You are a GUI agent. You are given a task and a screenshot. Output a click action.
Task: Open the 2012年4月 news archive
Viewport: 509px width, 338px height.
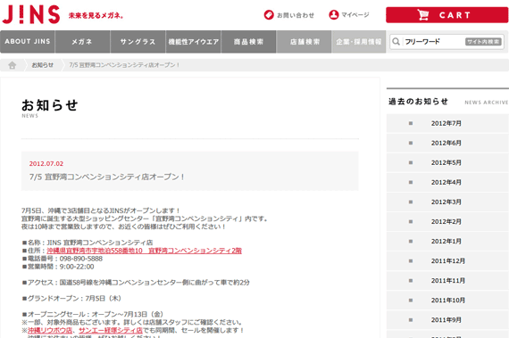point(447,182)
